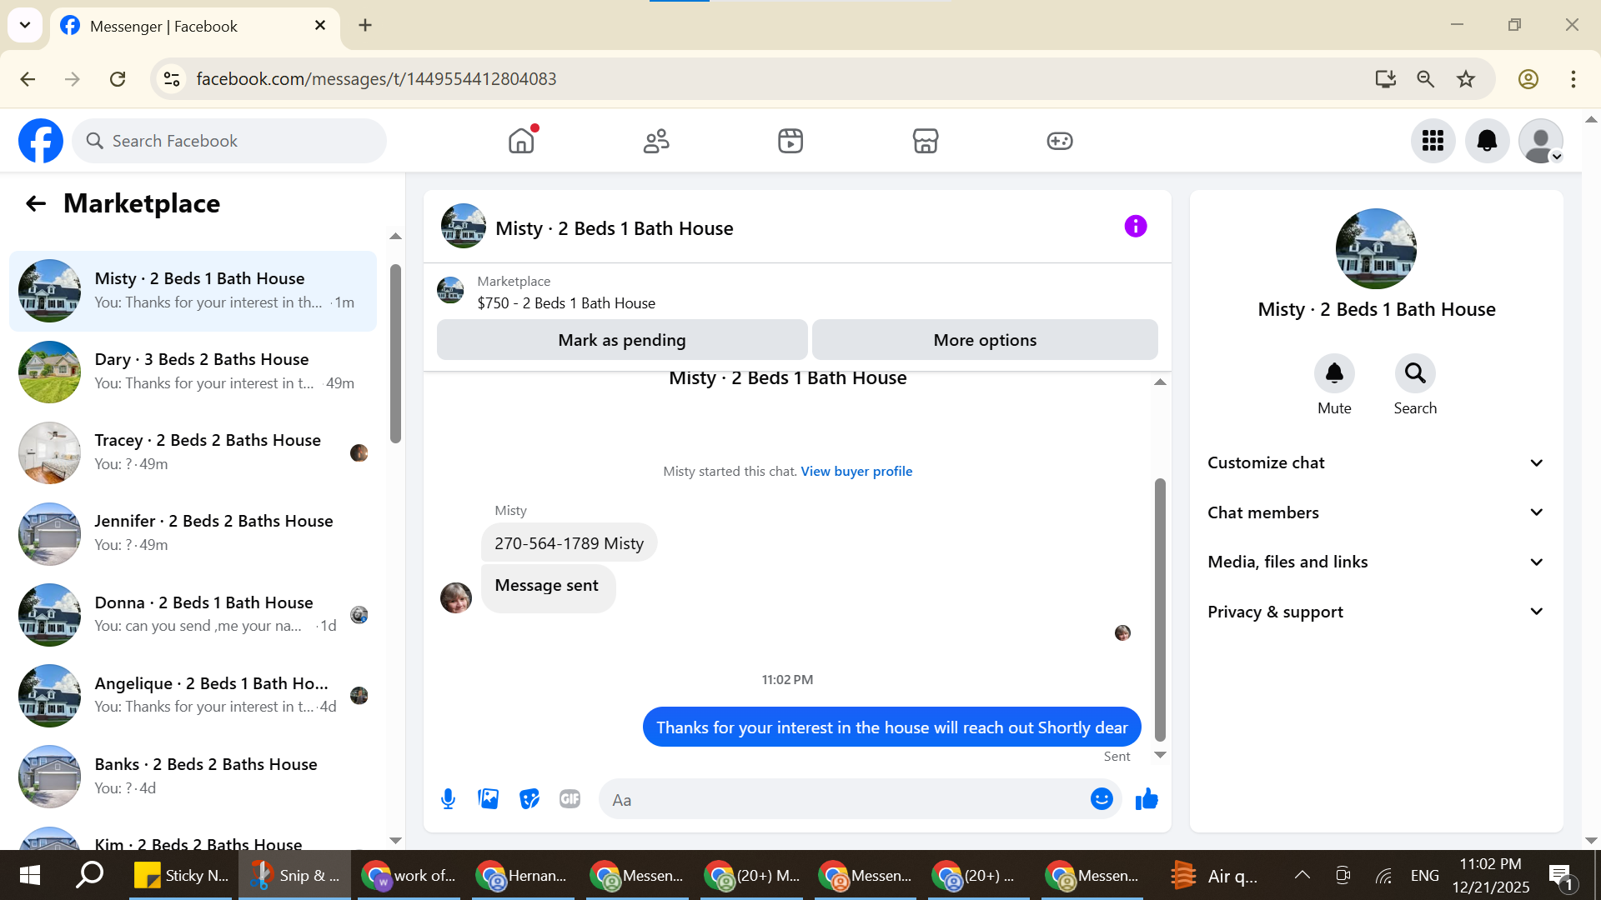
Task: Open the Video/Reels icon in top navigation
Action: [x=790, y=141]
